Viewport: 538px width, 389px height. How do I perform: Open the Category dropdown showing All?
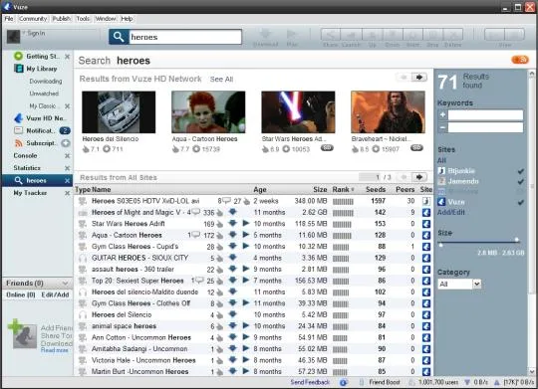click(x=459, y=284)
